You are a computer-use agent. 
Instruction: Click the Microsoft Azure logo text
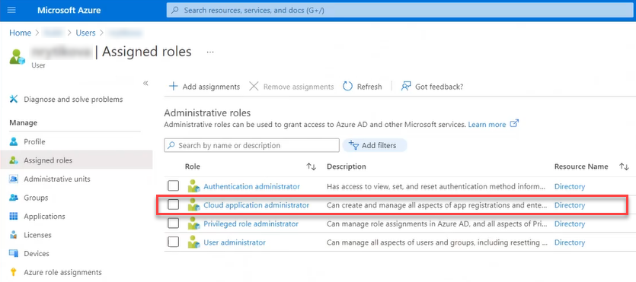69,10
